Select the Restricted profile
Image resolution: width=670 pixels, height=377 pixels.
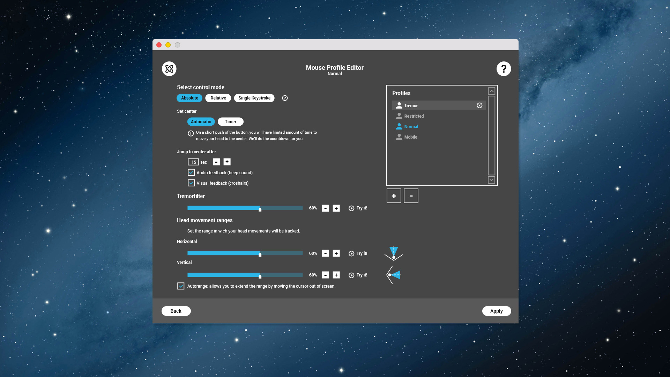[x=414, y=116]
